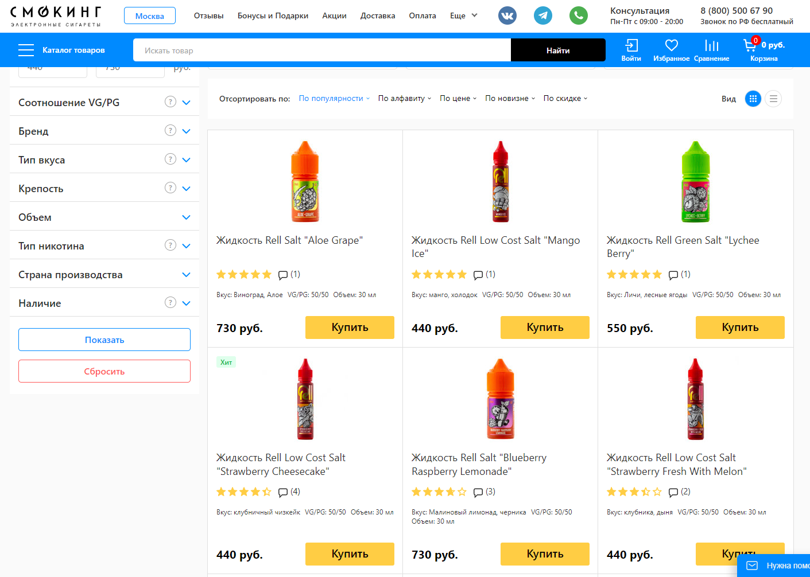This screenshot has height=577, width=810.
Task: Show help for Соотношение VG/PG filter
Action: (x=170, y=102)
